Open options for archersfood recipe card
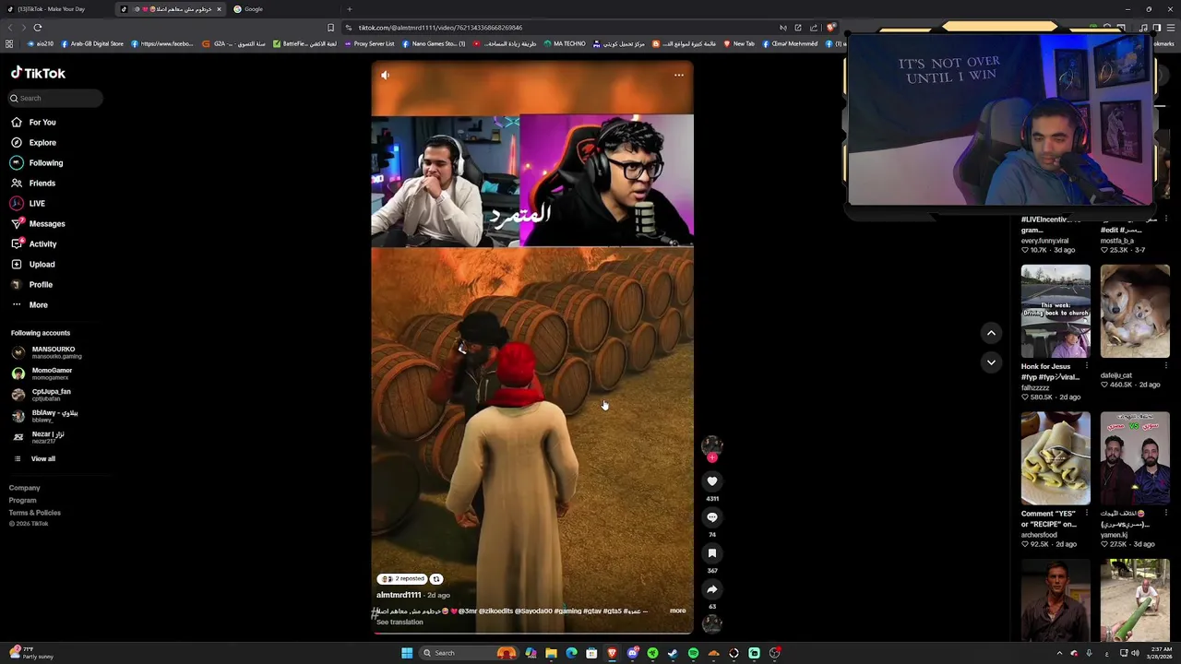 pos(1087,514)
